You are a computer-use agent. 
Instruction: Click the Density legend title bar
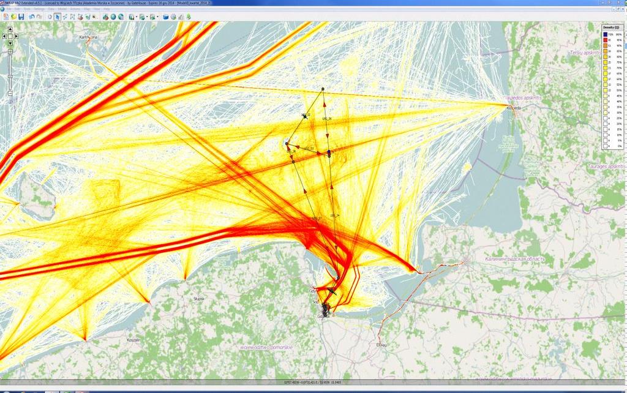coord(612,27)
